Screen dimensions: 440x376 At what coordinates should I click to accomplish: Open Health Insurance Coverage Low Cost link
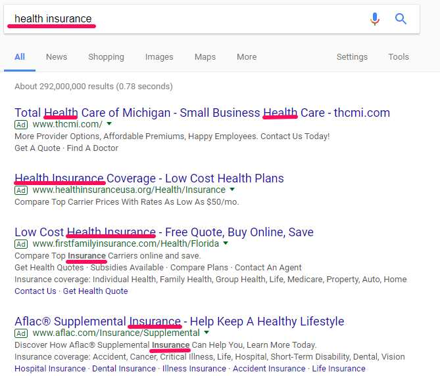point(149,178)
